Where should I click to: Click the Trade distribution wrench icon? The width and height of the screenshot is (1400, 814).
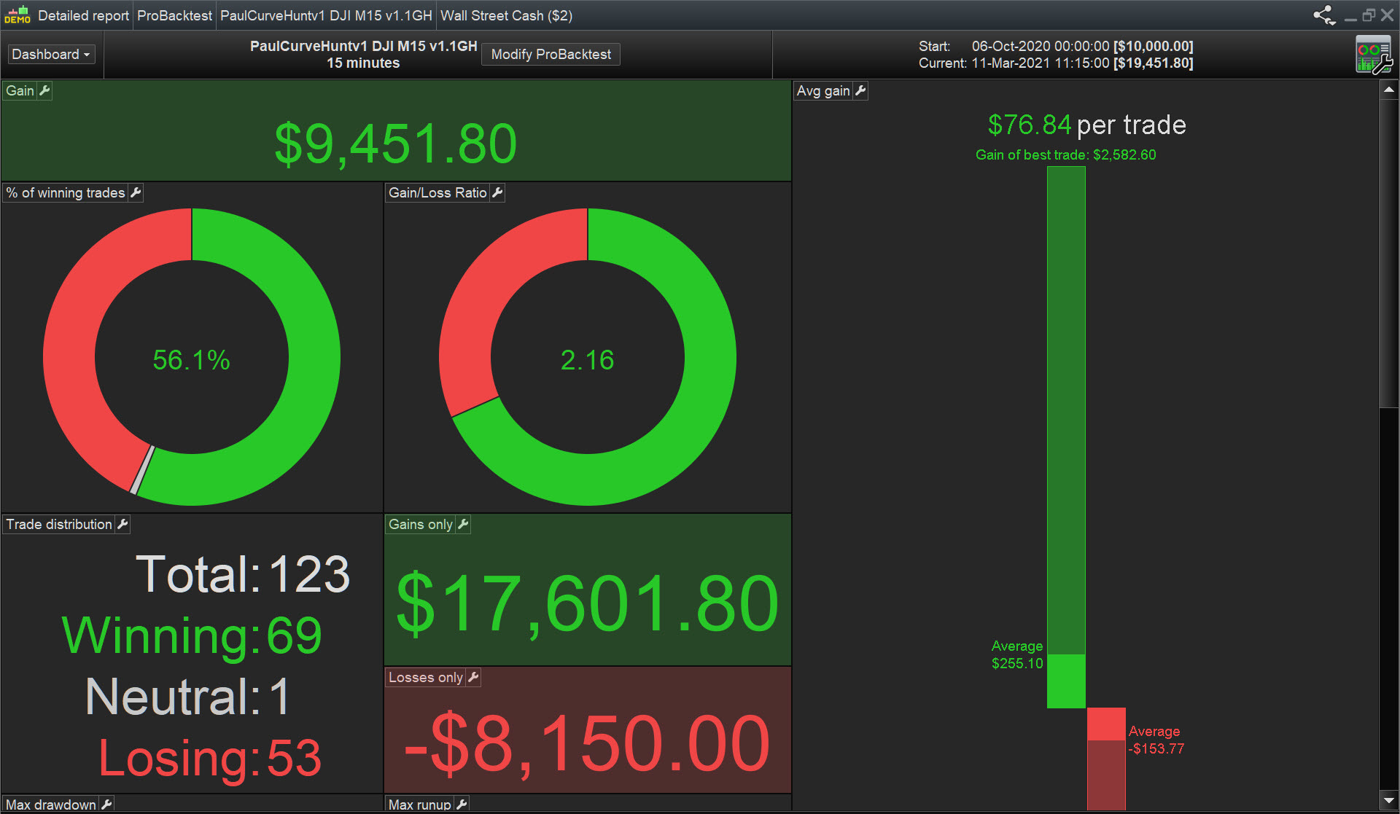122,524
